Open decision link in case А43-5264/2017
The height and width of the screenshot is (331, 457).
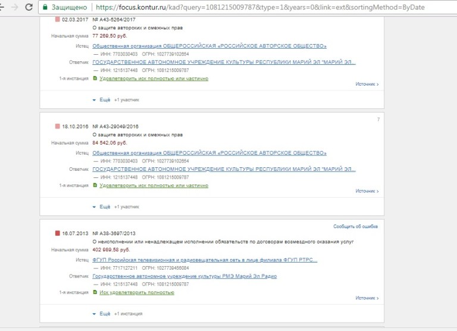[x=154, y=79]
